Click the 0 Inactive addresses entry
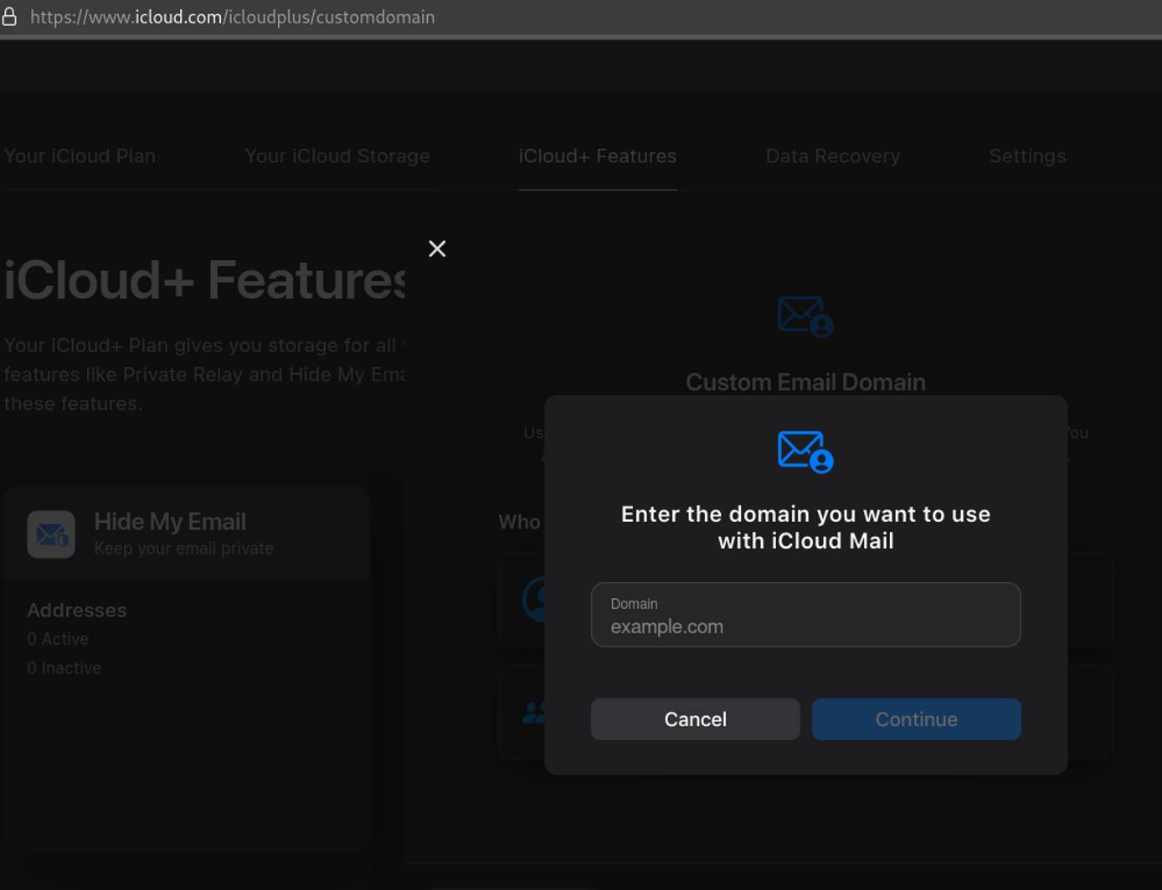1162x890 pixels. [x=64, y=667]
